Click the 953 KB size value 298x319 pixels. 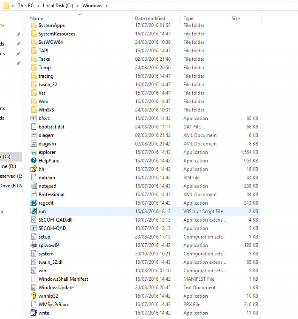click(251, 161)
